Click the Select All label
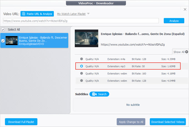The width and height of the screenshot is (189, 127). coord(14,30)
